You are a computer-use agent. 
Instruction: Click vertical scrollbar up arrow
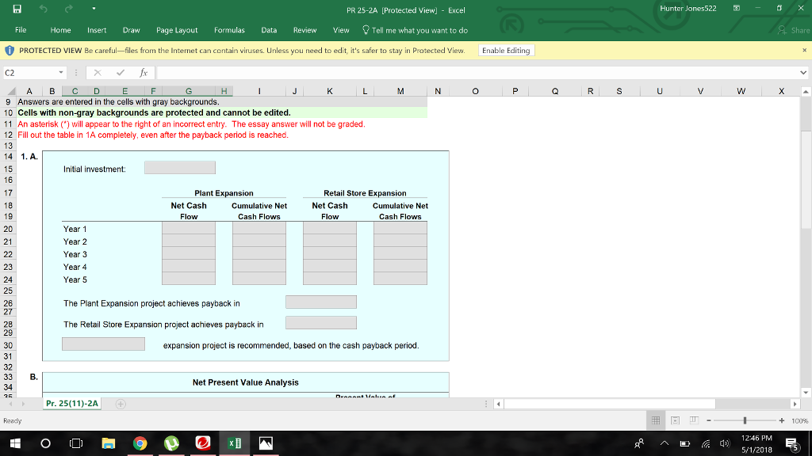[x=806, y=92]
